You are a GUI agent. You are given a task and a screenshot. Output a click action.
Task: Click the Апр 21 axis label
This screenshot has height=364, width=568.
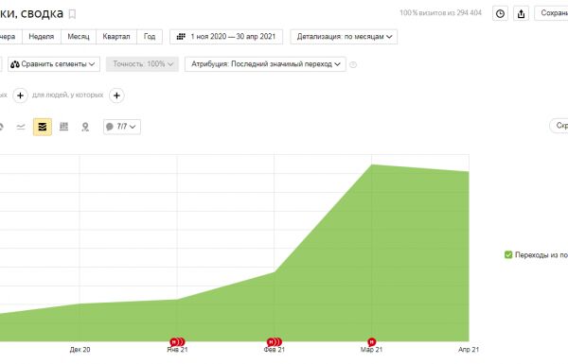coord(469,350)
